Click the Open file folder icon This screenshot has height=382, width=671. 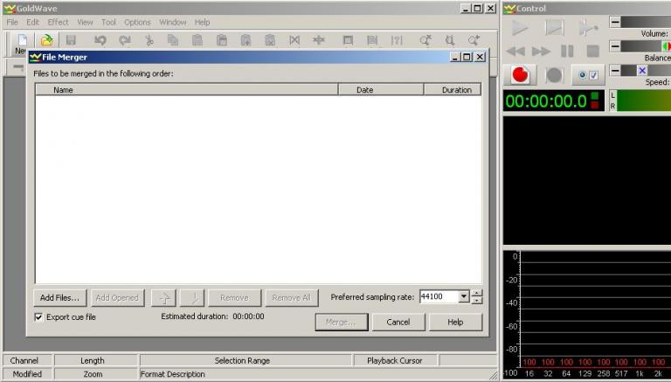pos(47,40)
